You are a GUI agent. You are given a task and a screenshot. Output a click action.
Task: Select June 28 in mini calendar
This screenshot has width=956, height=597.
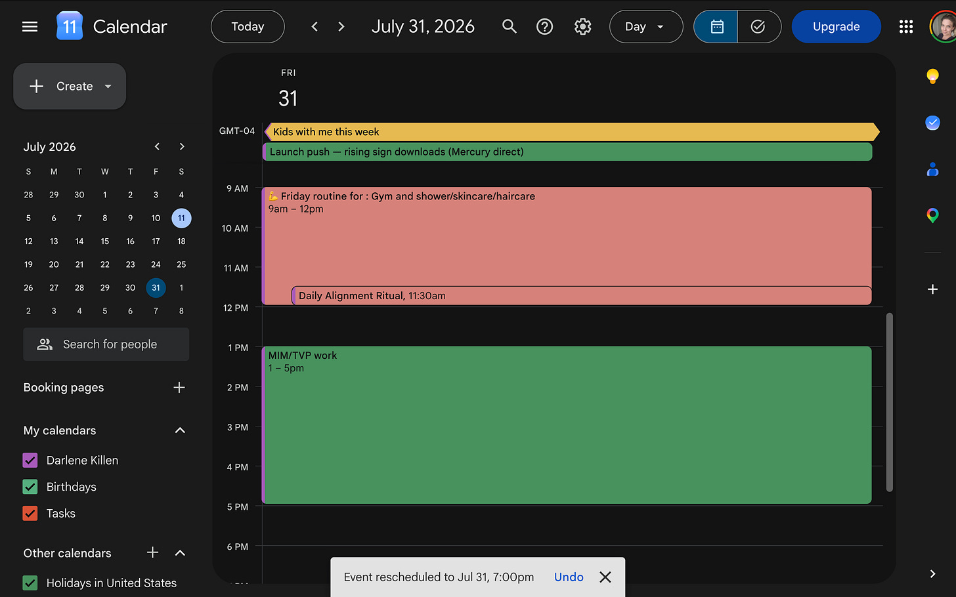pos(28,195)
